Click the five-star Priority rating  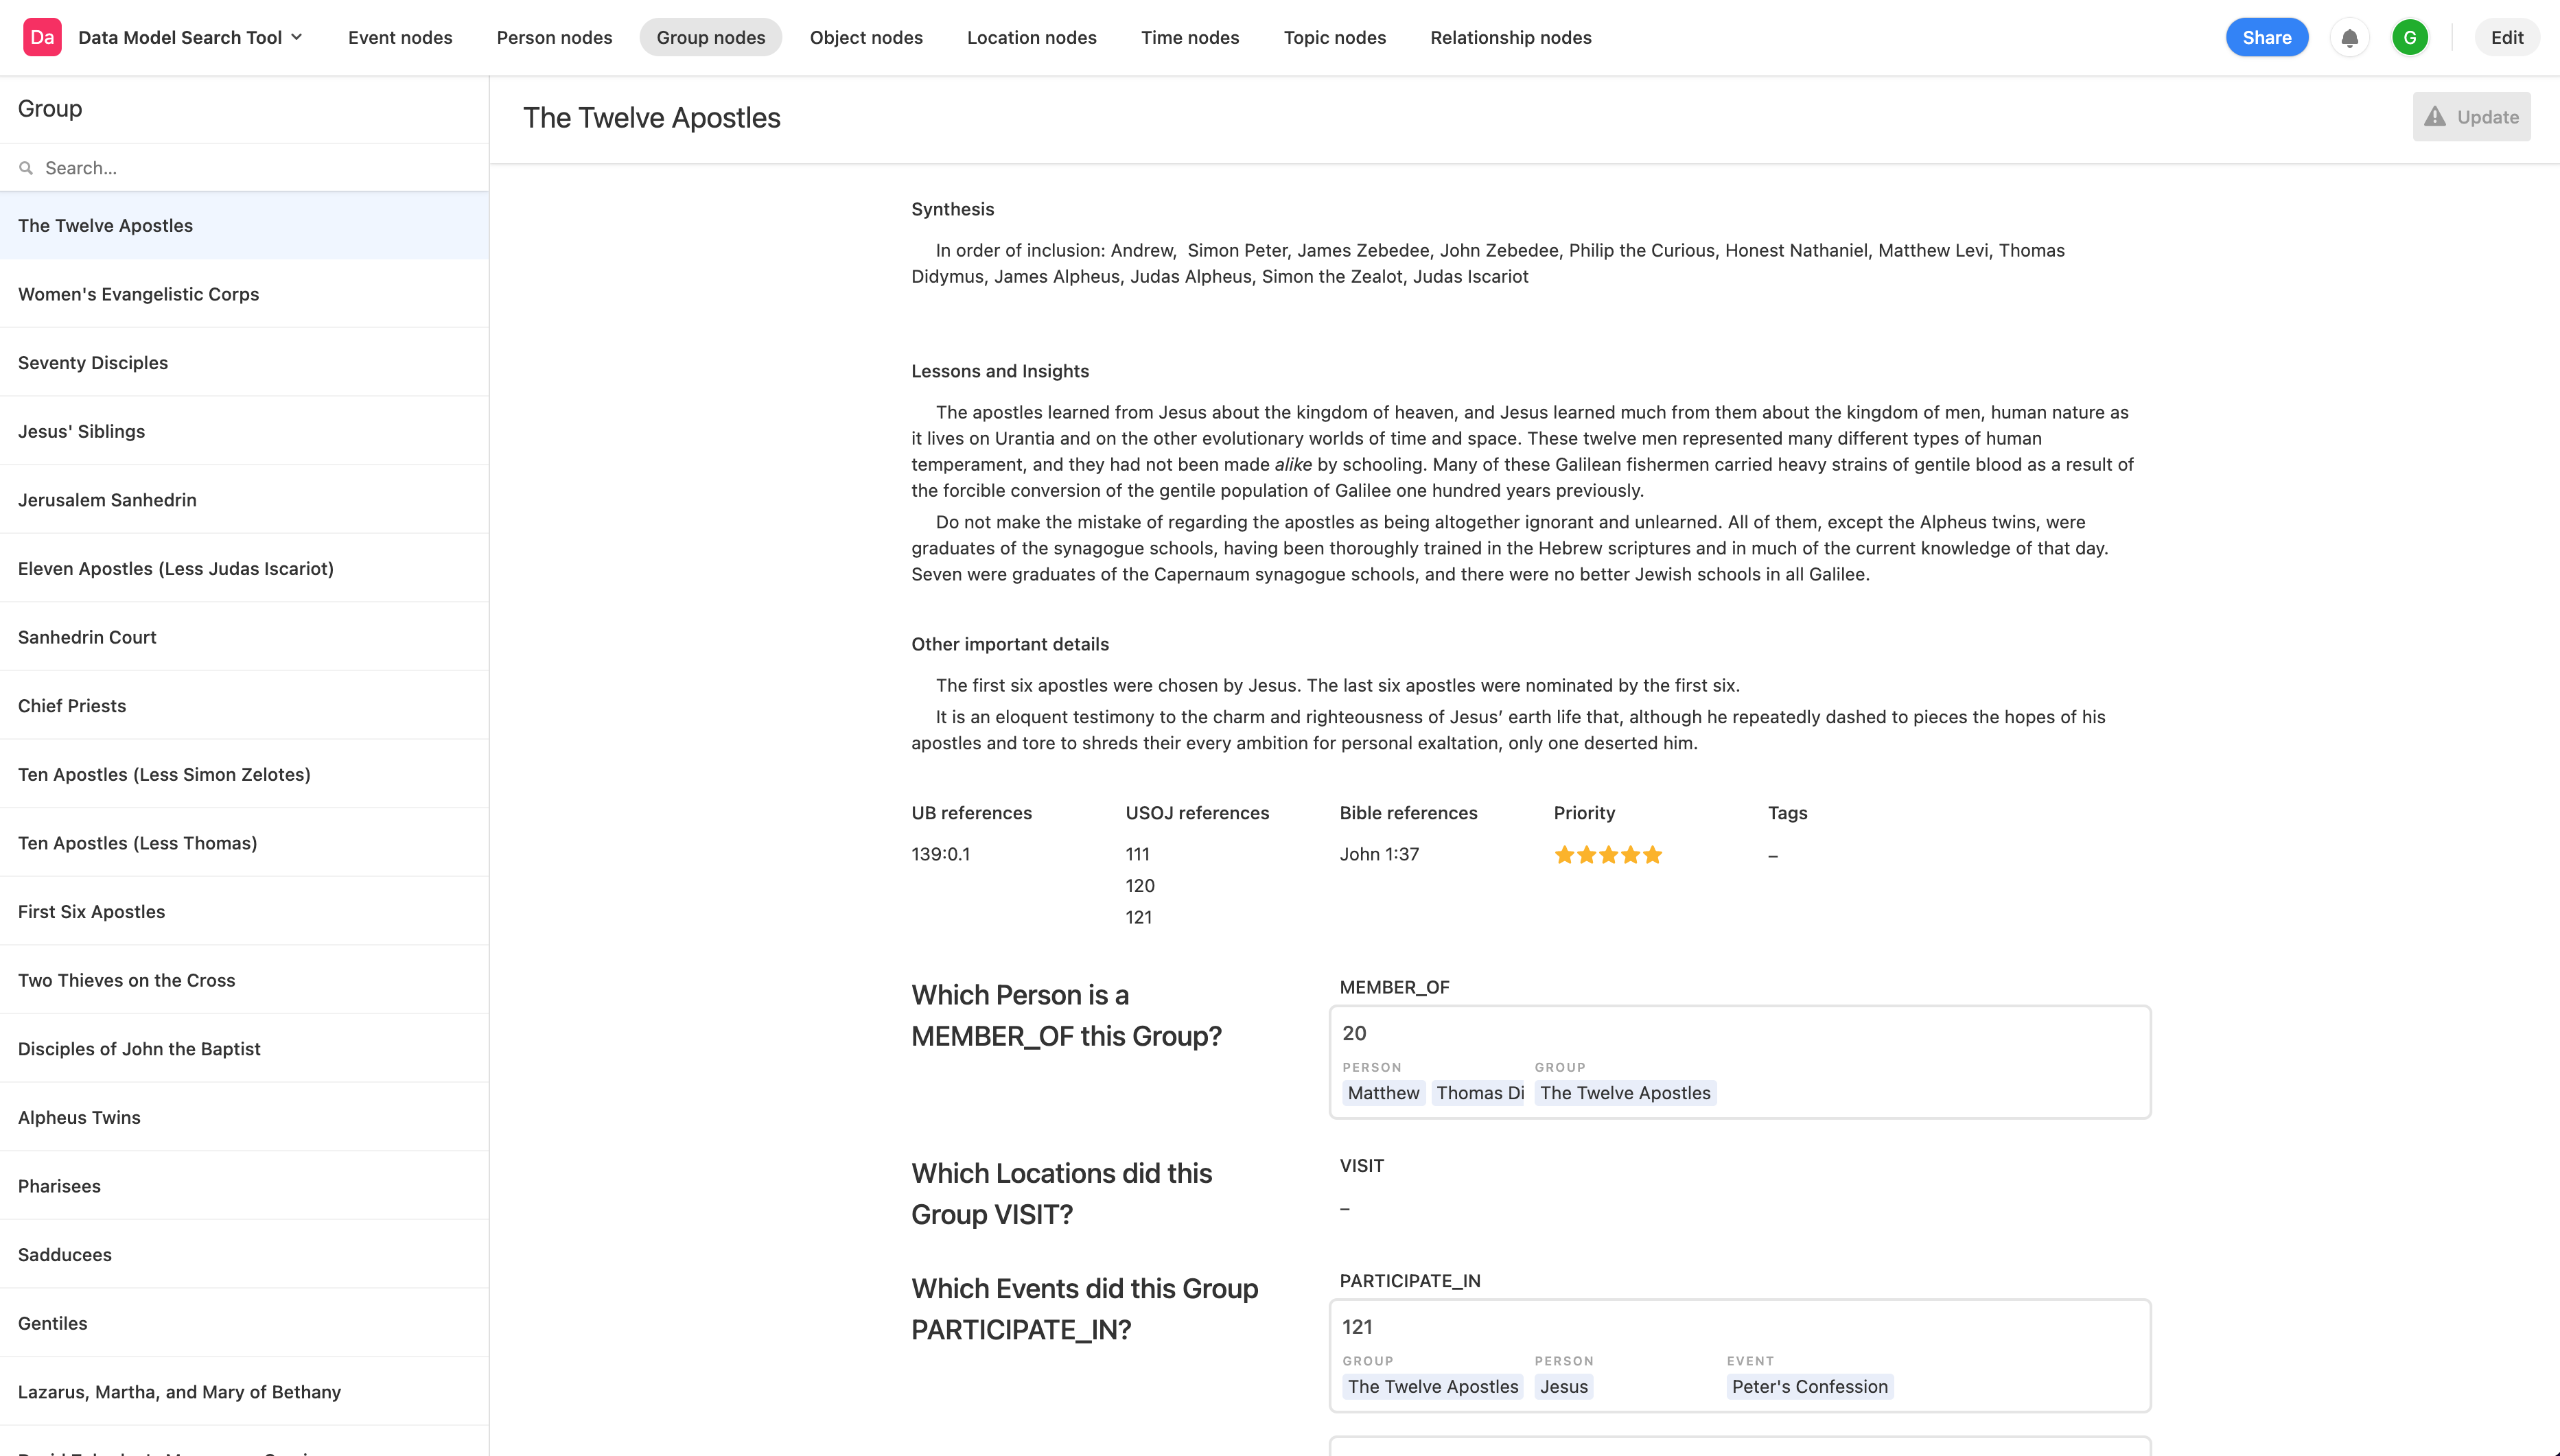pyautogui.click(x=1608, y=855)
